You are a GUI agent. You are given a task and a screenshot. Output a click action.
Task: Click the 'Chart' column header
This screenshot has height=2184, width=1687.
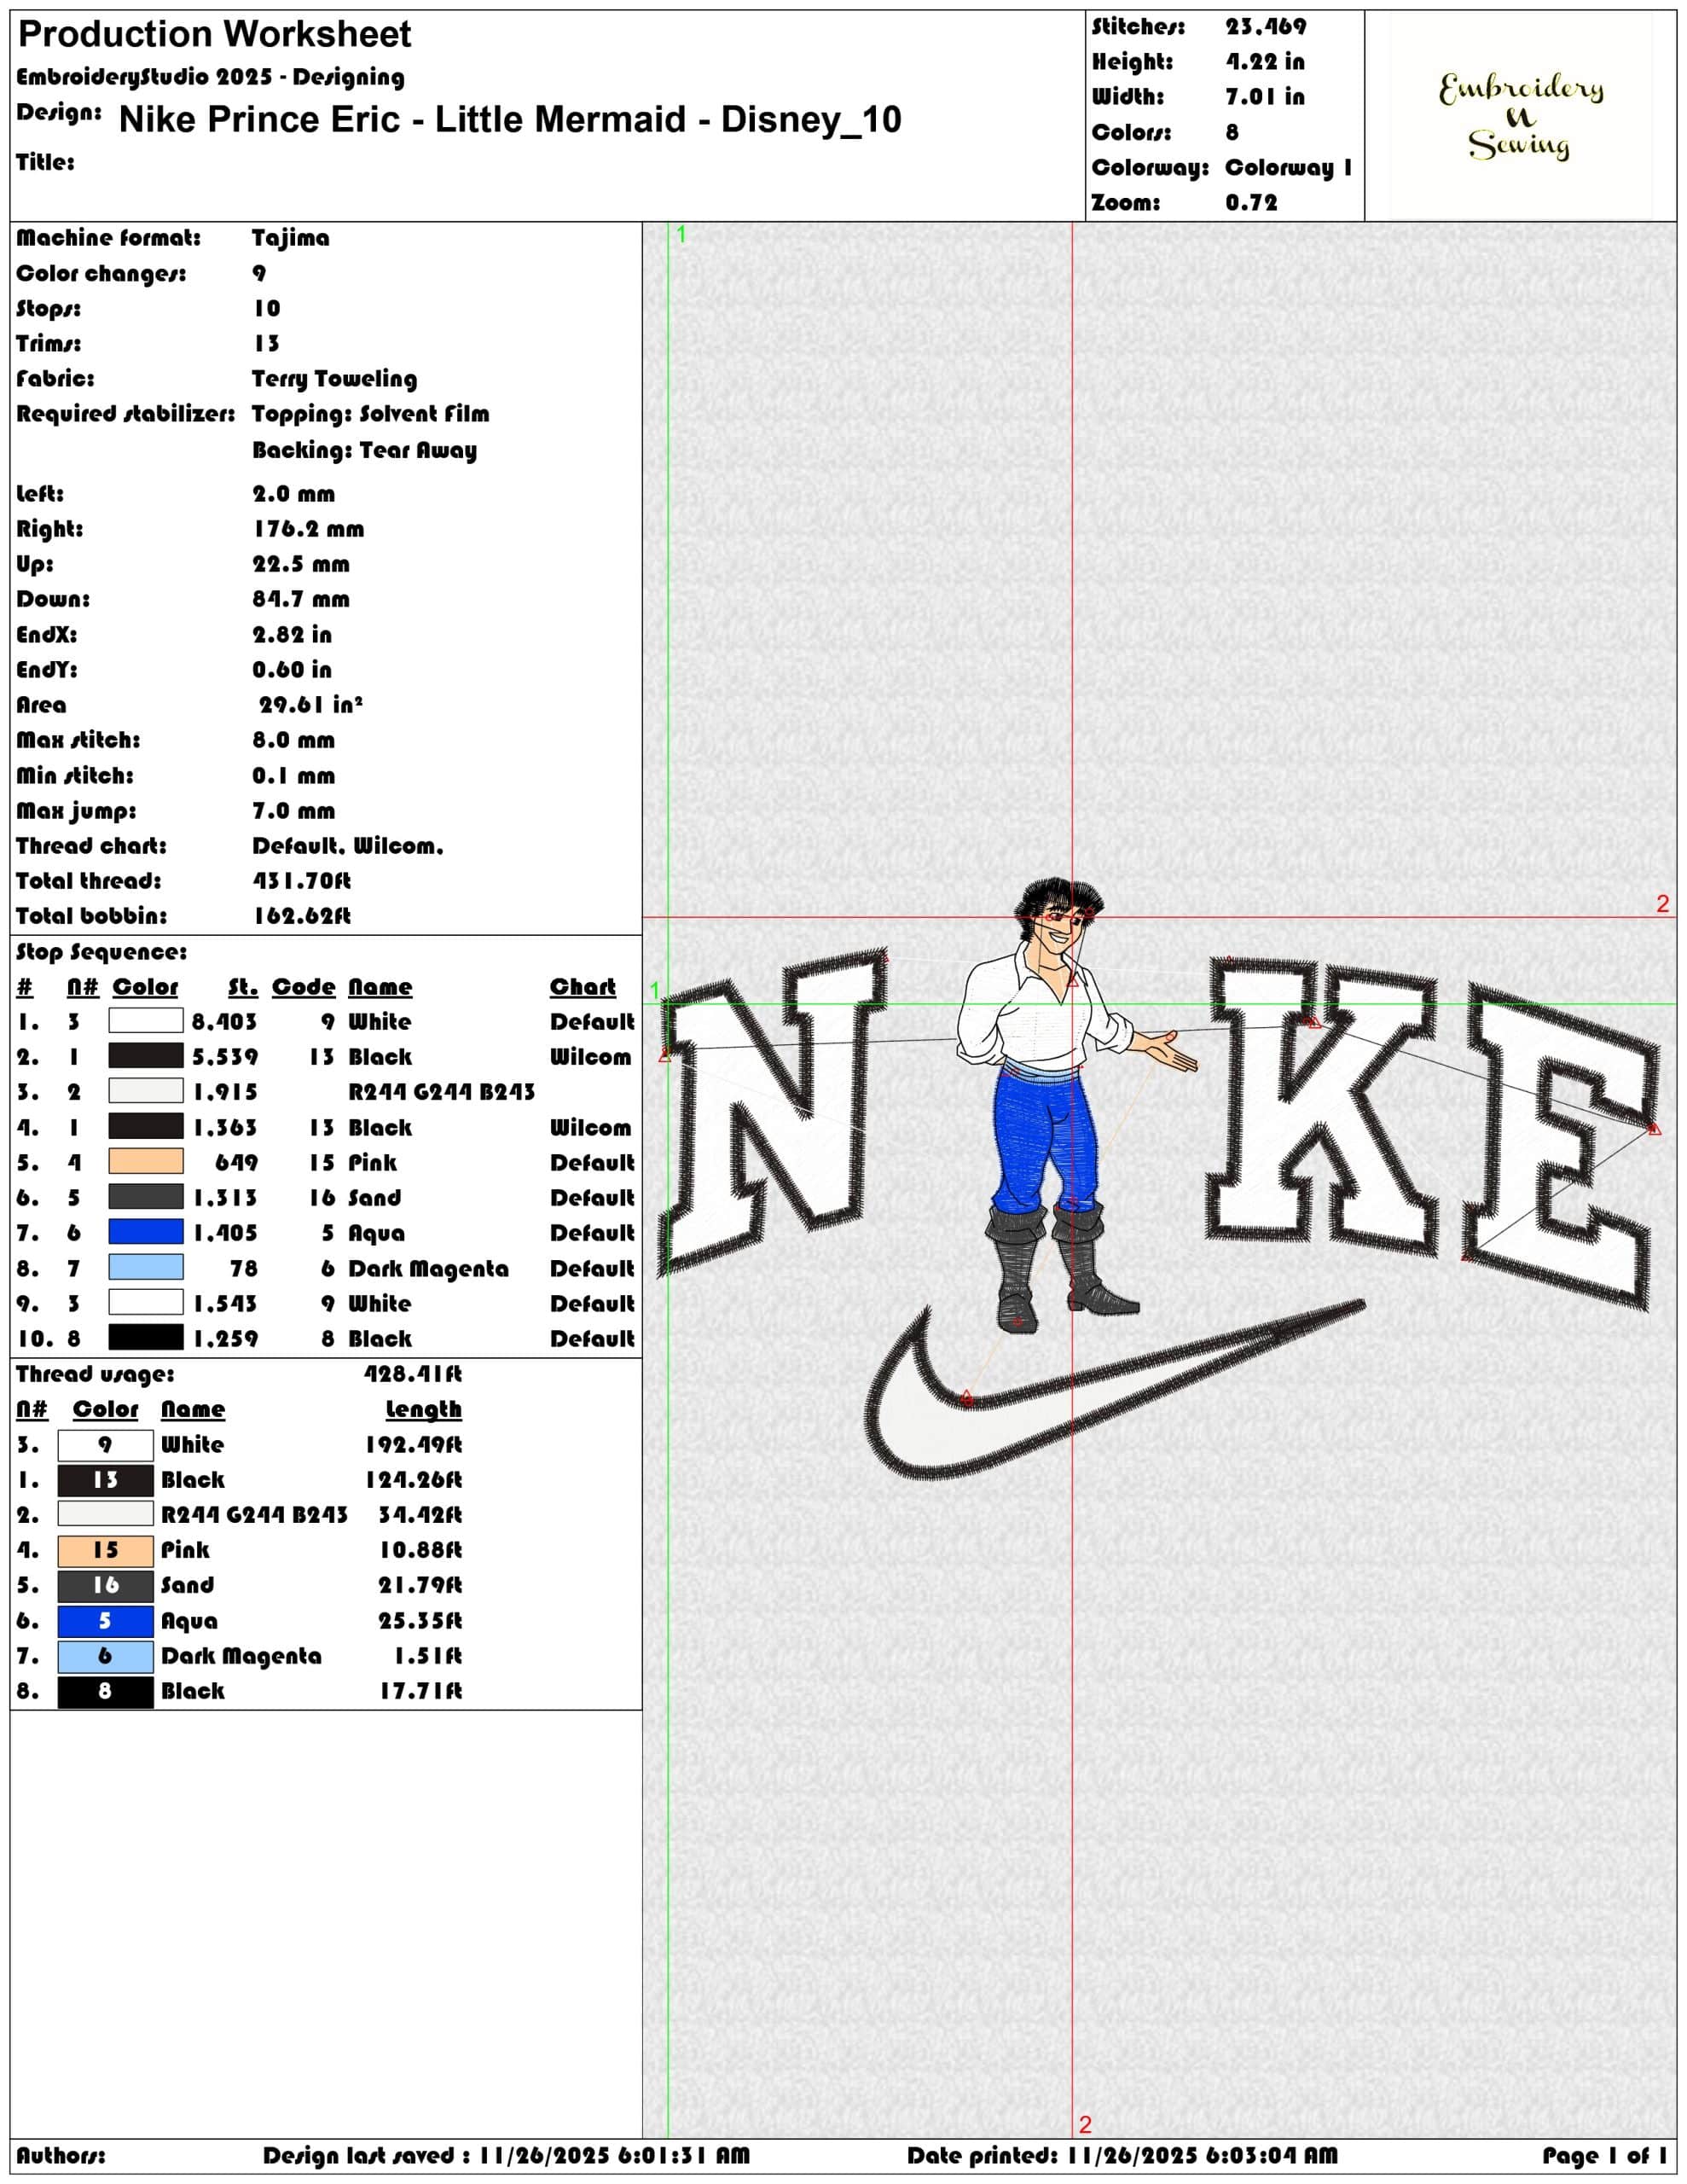pyautogui.click(x=583, y=987)
